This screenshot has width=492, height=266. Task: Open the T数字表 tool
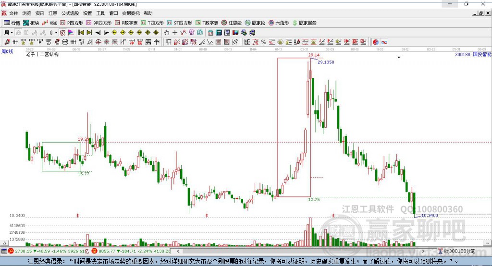coord(207,23)
